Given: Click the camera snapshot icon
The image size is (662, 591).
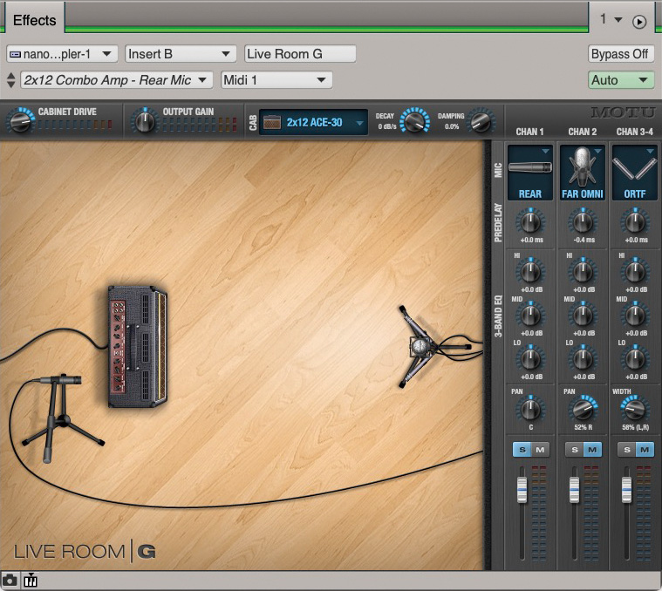Looking at the screenshot, I should pyautogui.click(x=10, y=581).
